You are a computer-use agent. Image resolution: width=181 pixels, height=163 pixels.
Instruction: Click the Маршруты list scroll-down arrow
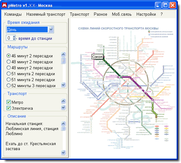[63, 85]
